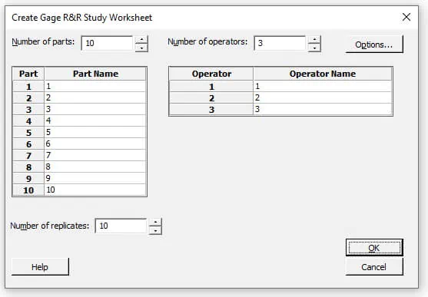The height and width of the screenshot is (297, 428).
Task: Decrease the Number of parts spinner
Action: point(141,48)
